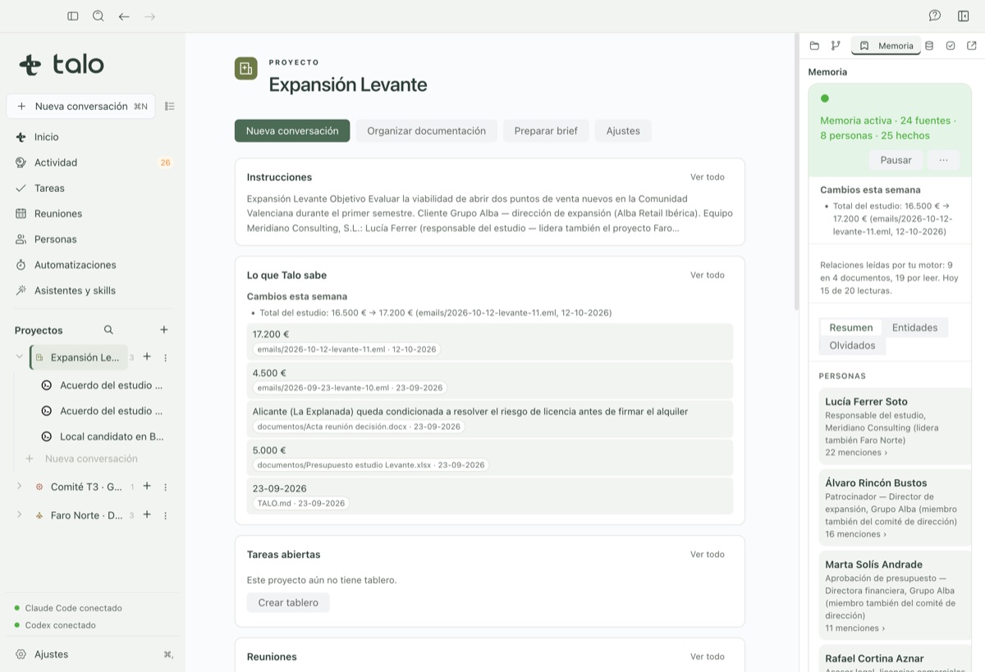Expand Álvaro Rincón's 16 menciones
The image size is (985, 672).
[856, 534]
